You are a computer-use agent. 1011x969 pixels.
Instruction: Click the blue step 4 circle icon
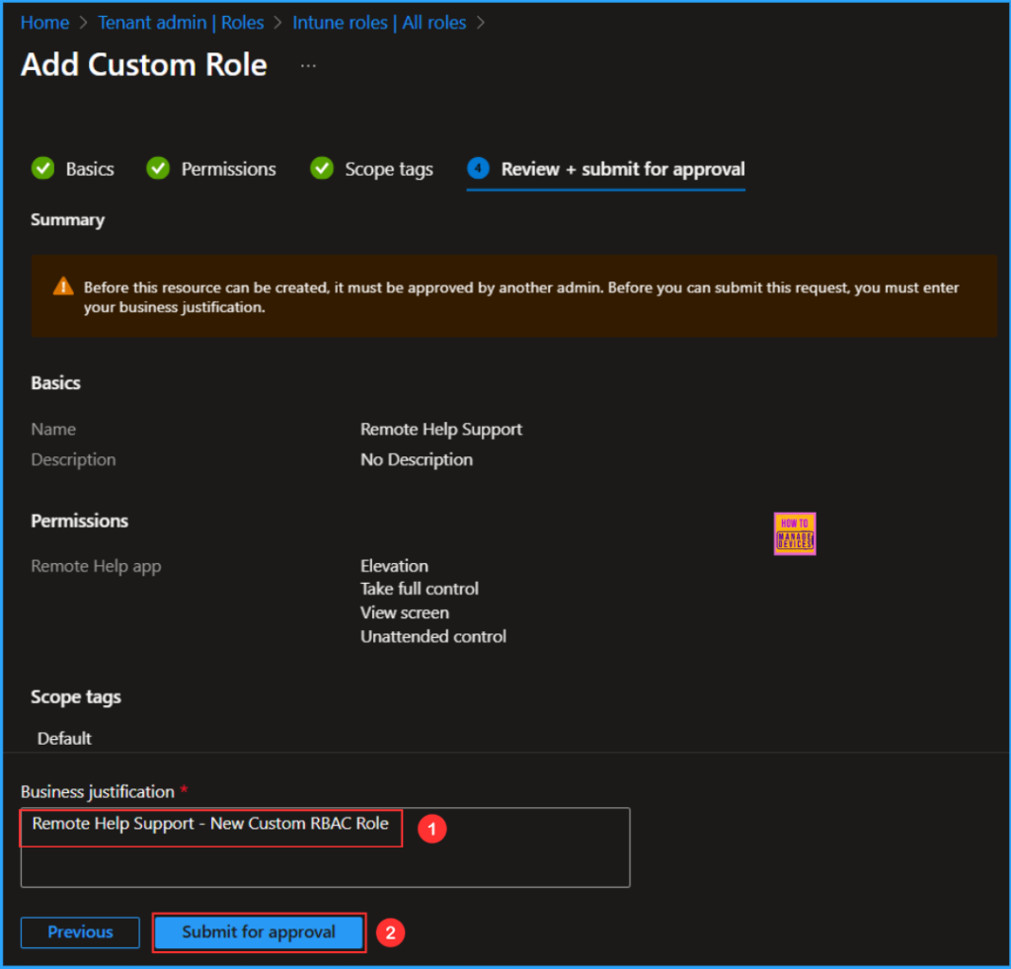(479, 168)
